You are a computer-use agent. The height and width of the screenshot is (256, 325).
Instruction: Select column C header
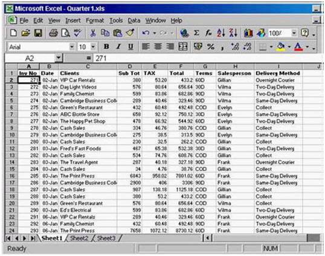pos(88,66)
